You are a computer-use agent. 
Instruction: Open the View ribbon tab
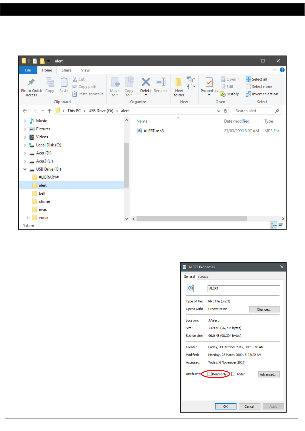[x=85, y=70]
